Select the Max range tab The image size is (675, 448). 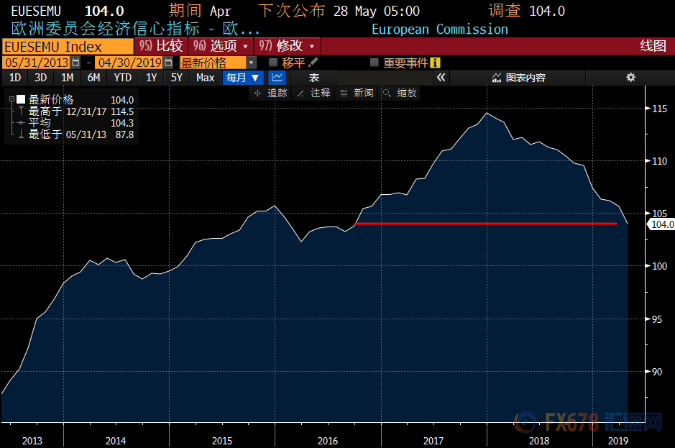(x=206, y=78)
